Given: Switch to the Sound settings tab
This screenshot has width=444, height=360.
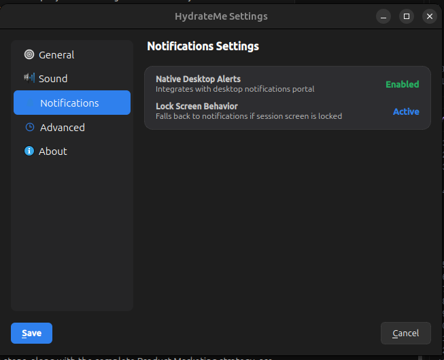Looking at the screenshot, I should 72,78.
